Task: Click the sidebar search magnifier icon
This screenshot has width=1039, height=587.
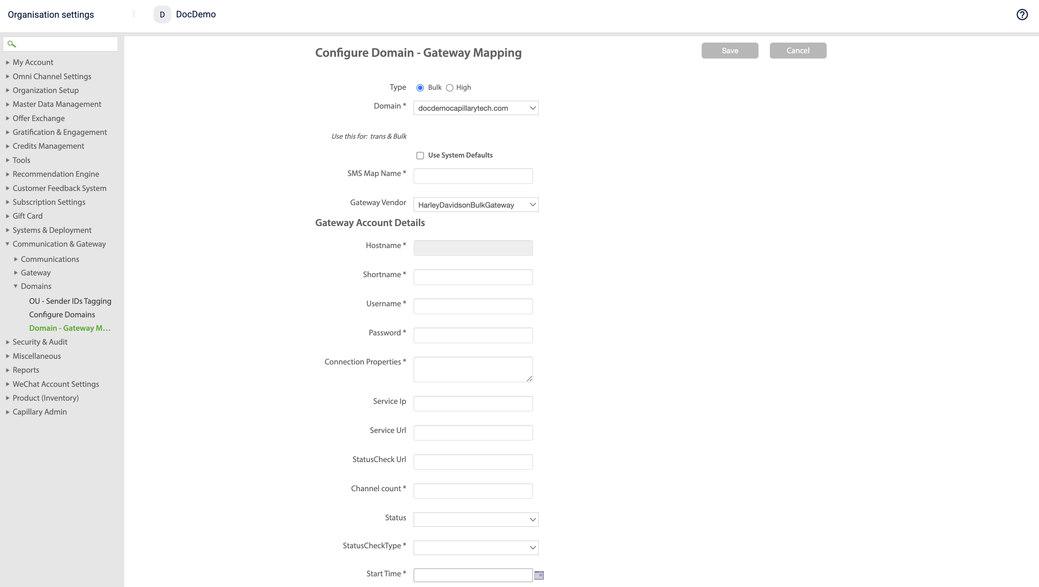Action: (x=12, y=44)
